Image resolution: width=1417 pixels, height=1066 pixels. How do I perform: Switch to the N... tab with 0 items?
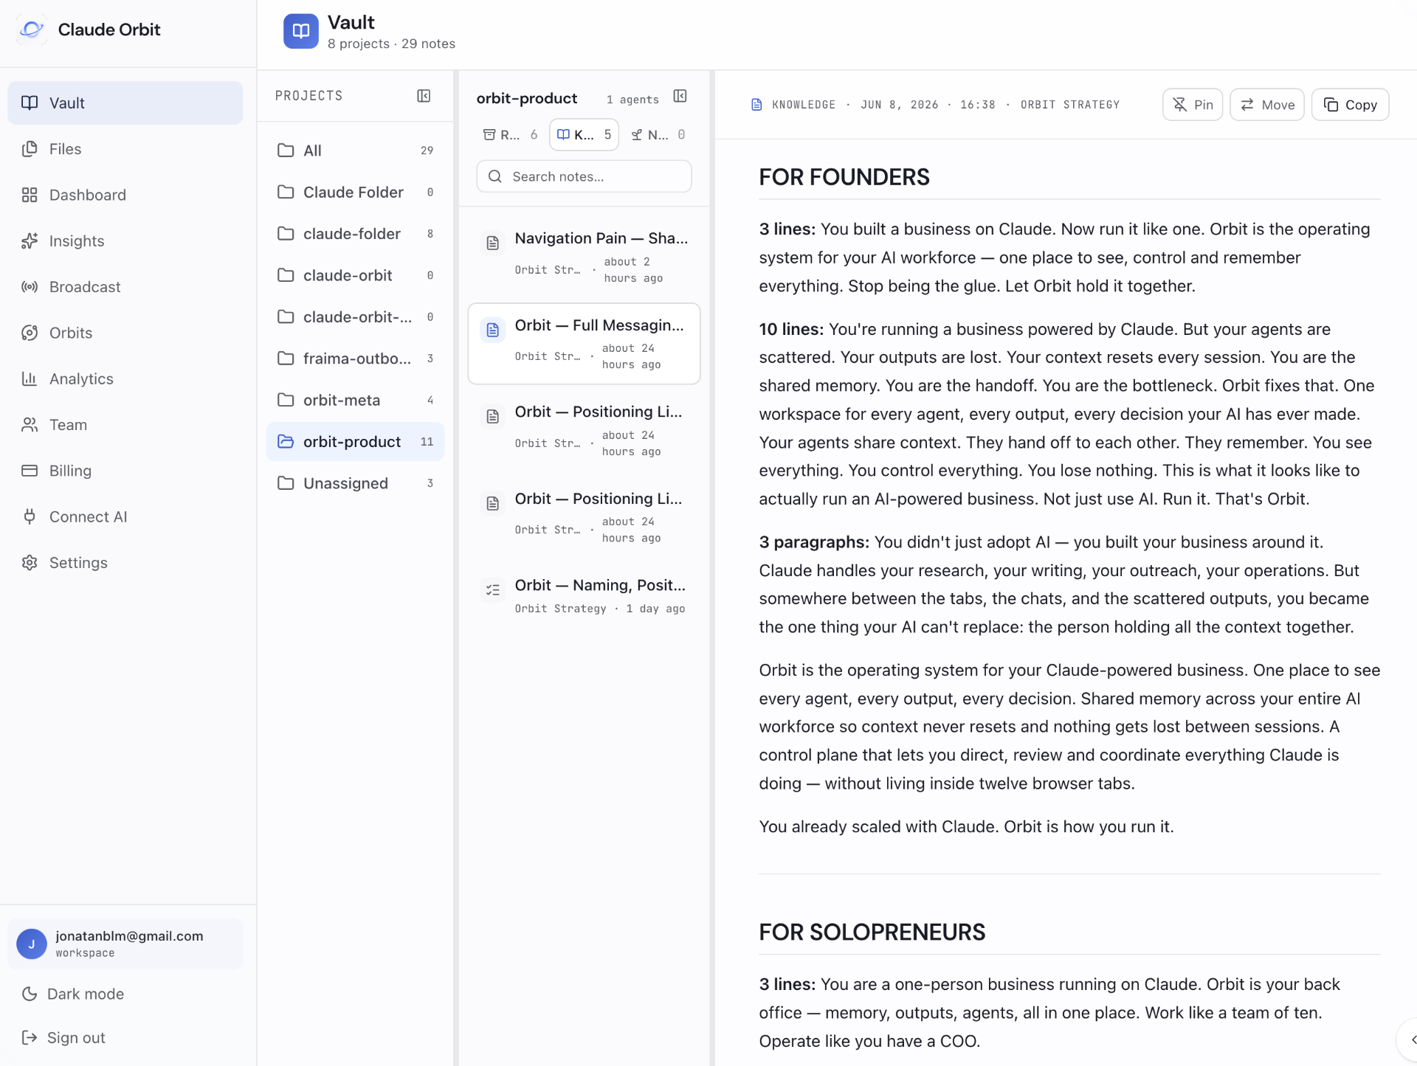(658, 135)
